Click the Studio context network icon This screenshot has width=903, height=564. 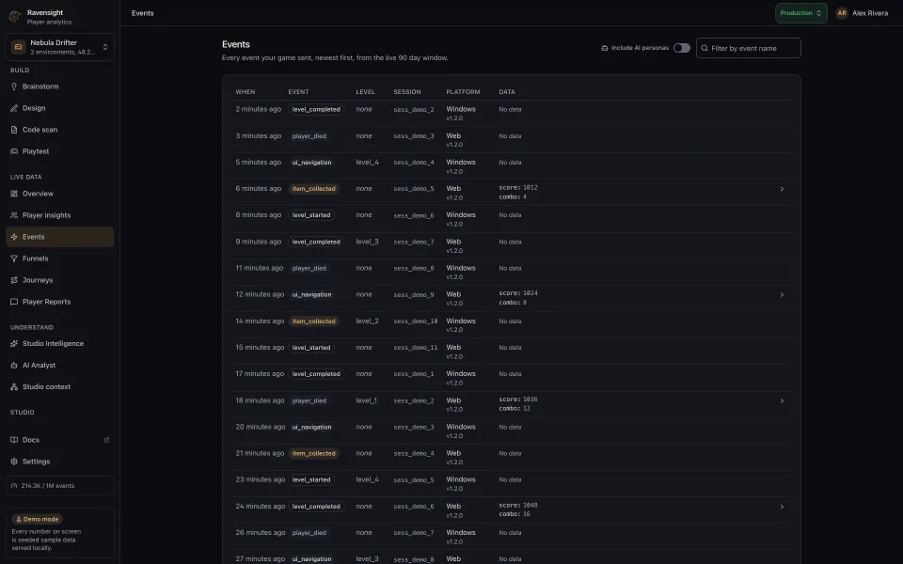(14, 386)
